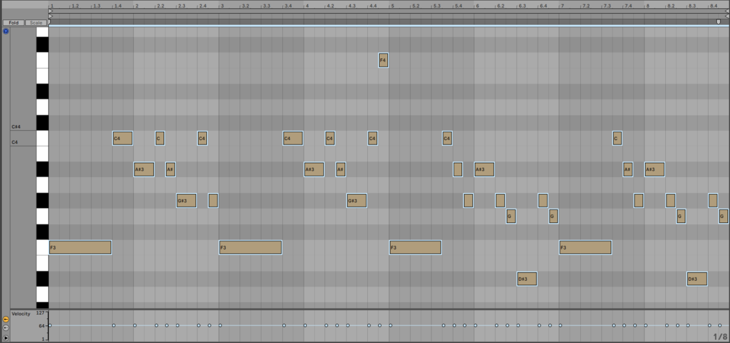The image size is (730, 343).
Task: Click the top-row end marker triangle at right
Action: (x=727, y=11)
